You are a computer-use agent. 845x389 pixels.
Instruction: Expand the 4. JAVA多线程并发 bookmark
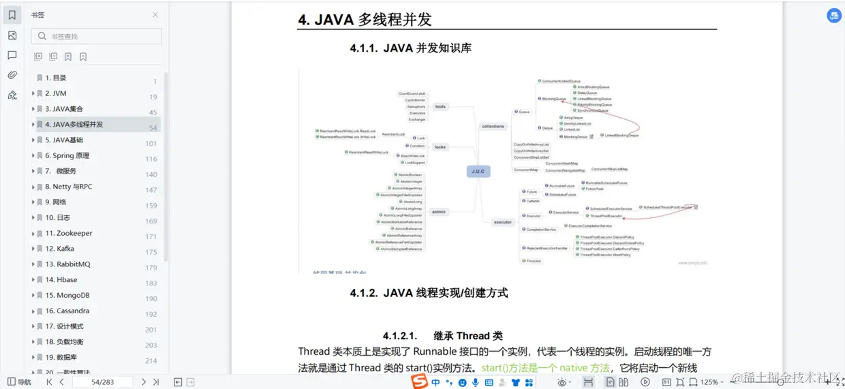click(33, 125)
